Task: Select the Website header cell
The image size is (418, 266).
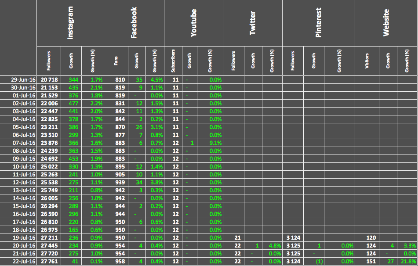Action: [386, 23]
